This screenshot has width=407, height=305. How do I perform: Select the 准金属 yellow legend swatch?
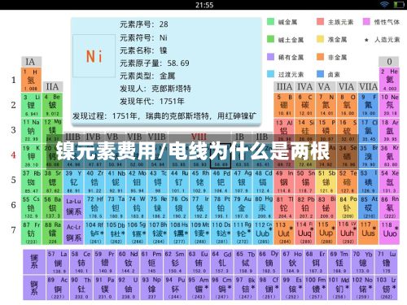321,39
